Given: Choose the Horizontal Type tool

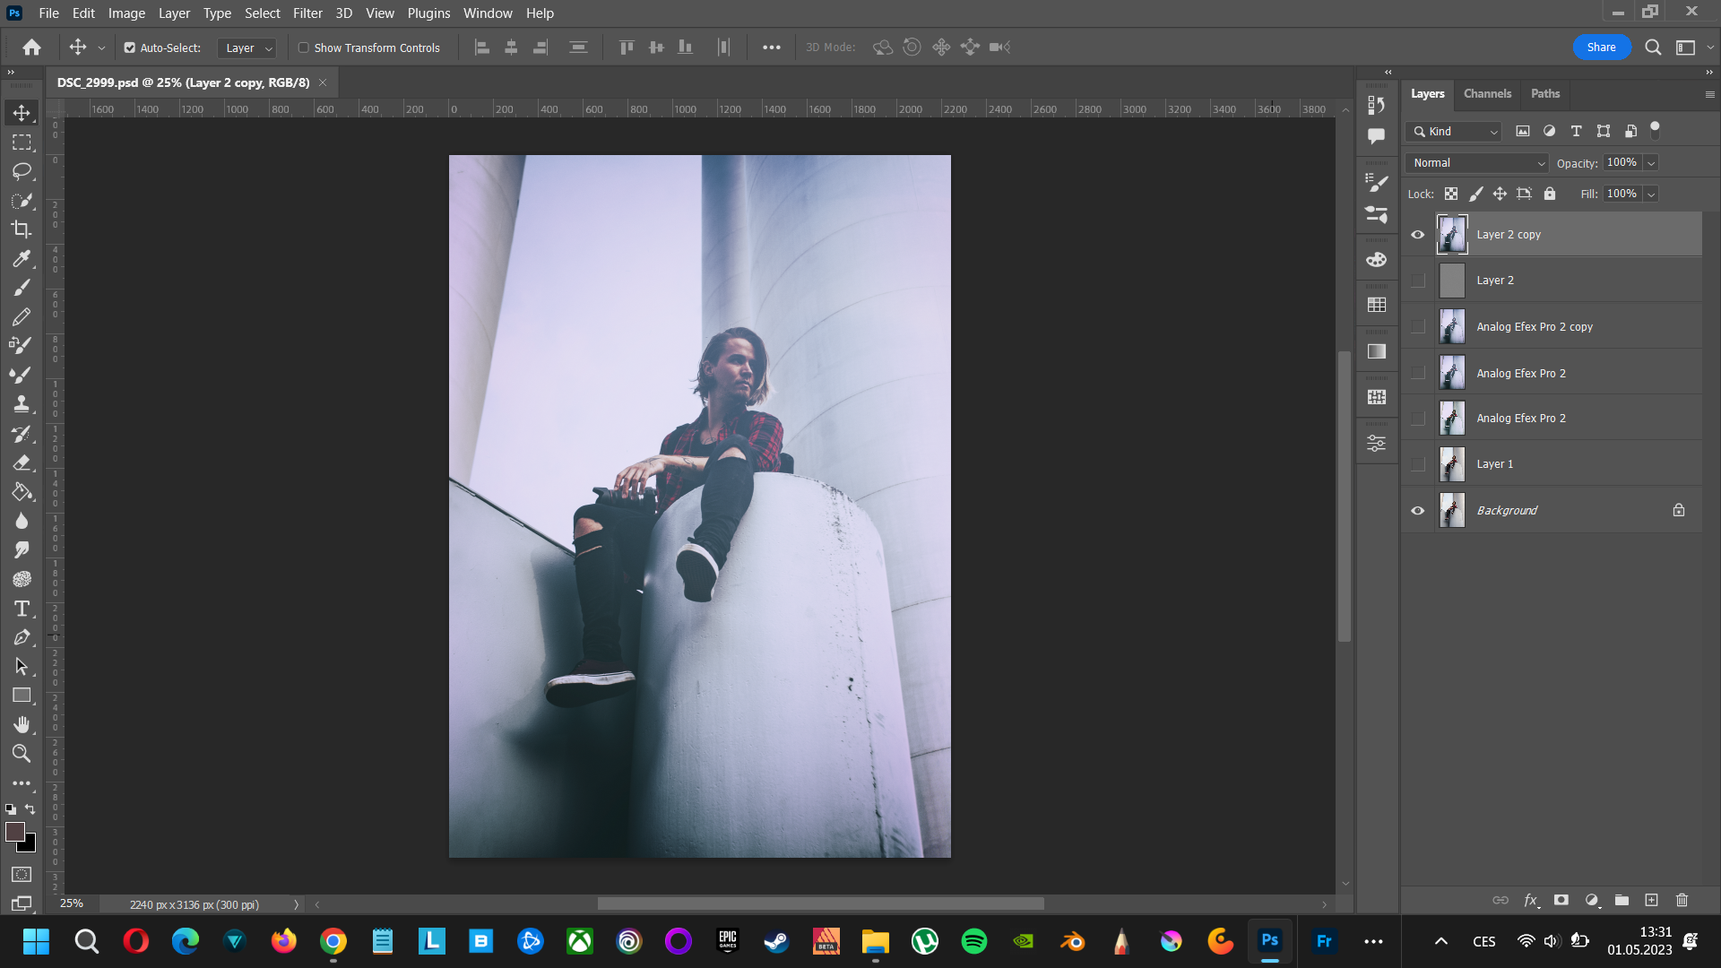Looking at the screenshot, I should pos(22,609).
